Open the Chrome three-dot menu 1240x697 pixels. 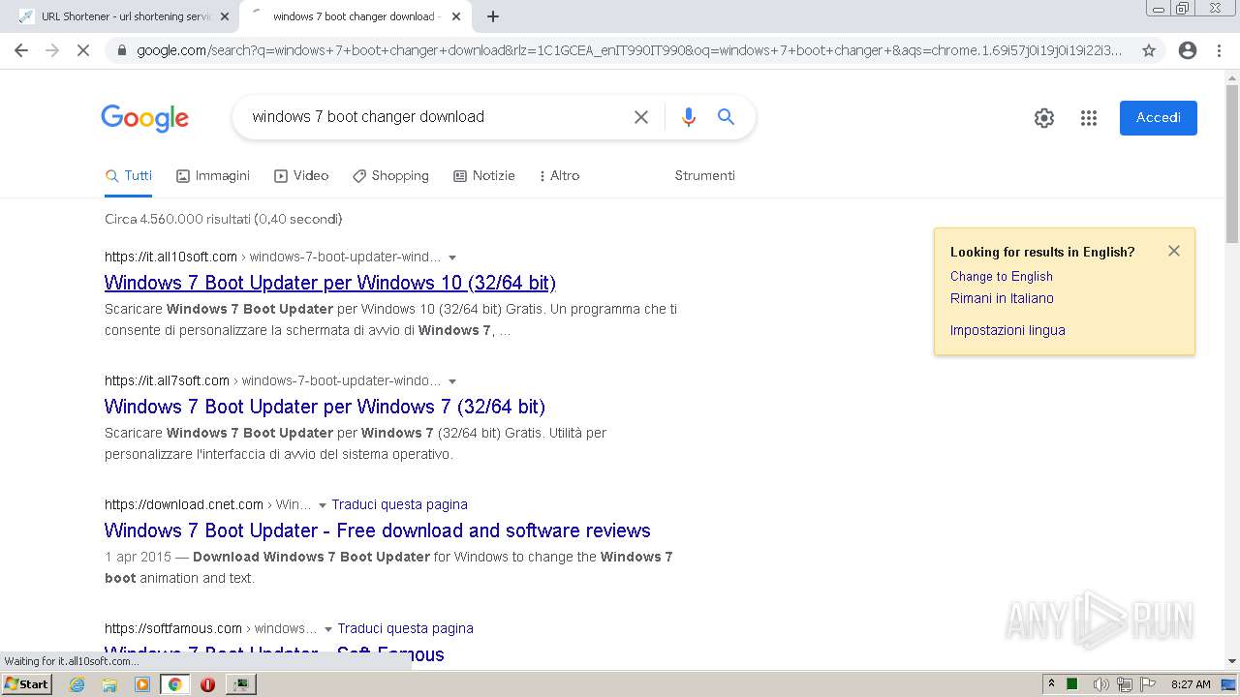(1219, 50)
